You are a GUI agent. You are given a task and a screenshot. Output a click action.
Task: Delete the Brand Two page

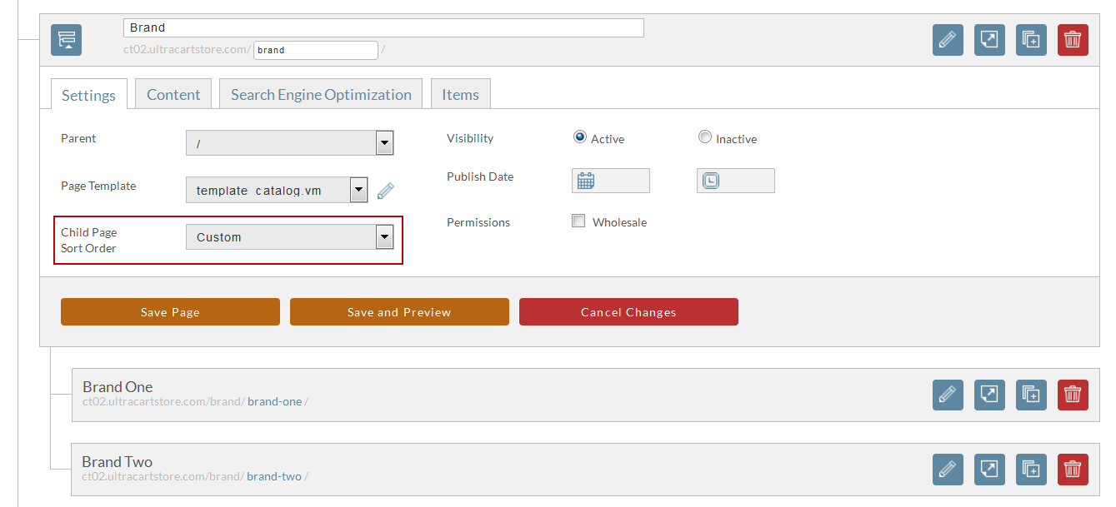(1073, 470)
